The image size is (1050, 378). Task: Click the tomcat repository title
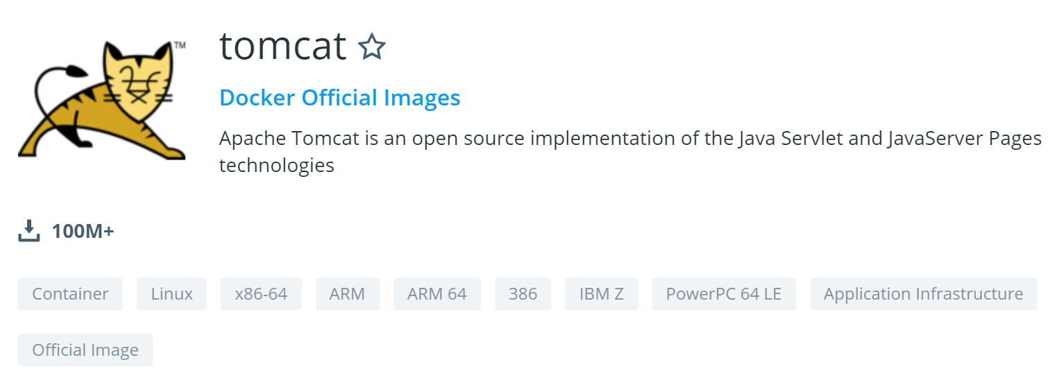[282, 46]
